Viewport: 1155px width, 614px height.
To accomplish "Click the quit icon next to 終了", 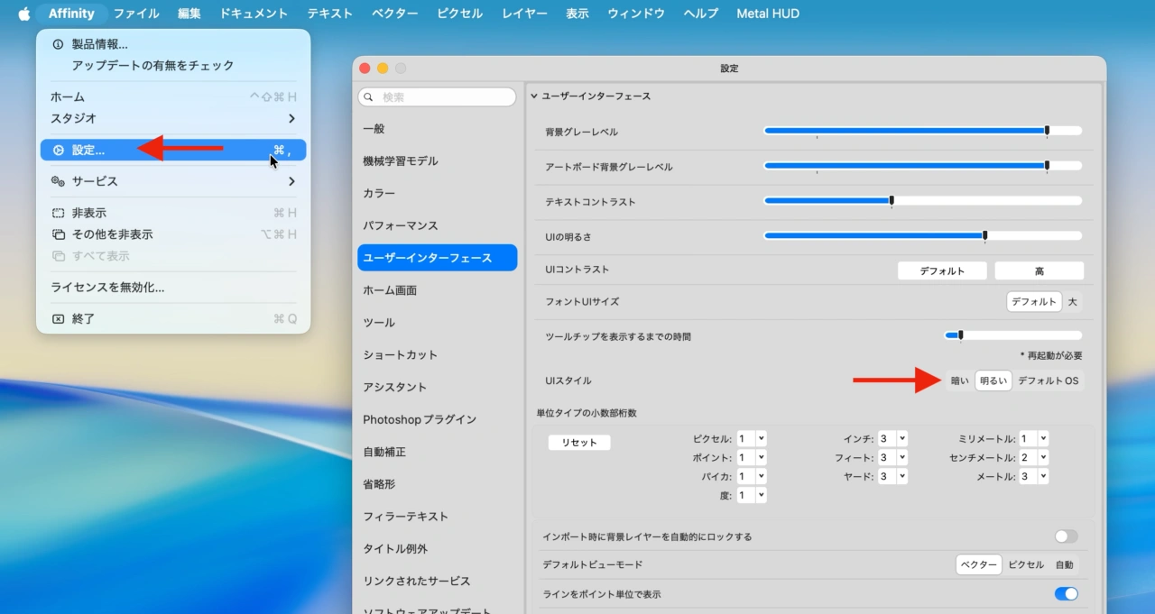I will [x=56, y=317].
